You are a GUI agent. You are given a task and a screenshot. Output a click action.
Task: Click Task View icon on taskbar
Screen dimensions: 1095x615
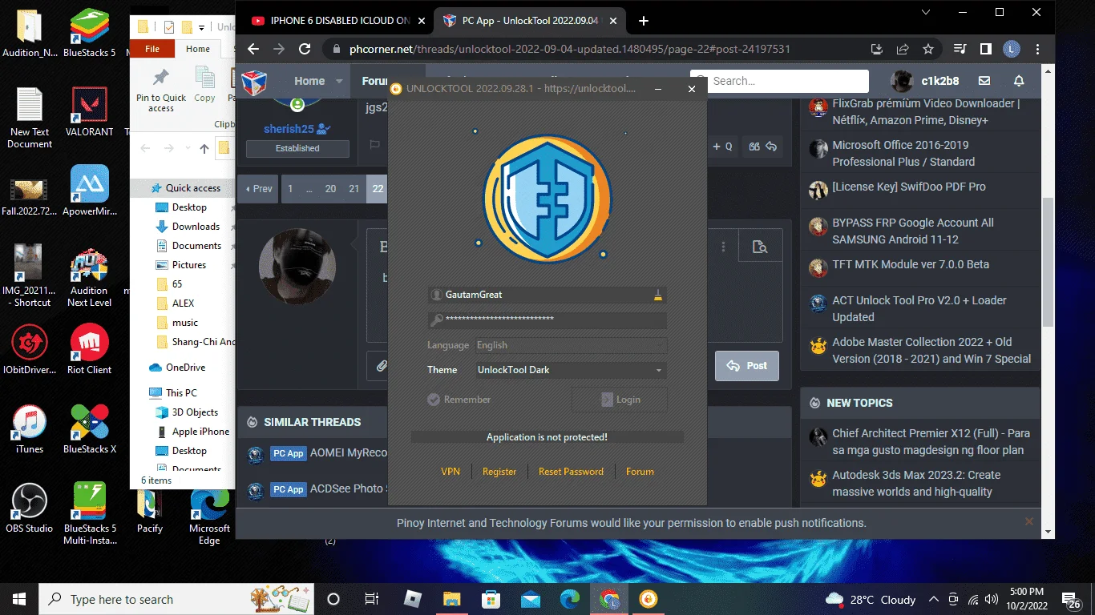coord(372,599)
